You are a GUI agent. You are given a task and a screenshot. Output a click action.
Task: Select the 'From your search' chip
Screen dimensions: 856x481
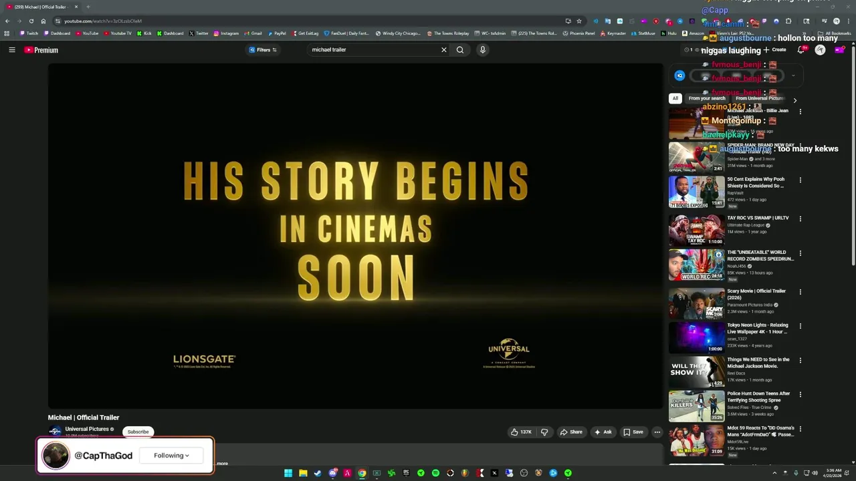click(x=707, y=98)
